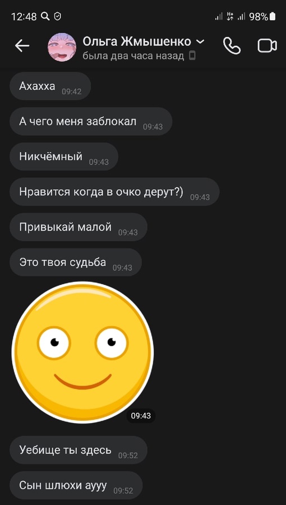Tap the last seen status text
Screen dimensions: 286x505
coord(133,56)
